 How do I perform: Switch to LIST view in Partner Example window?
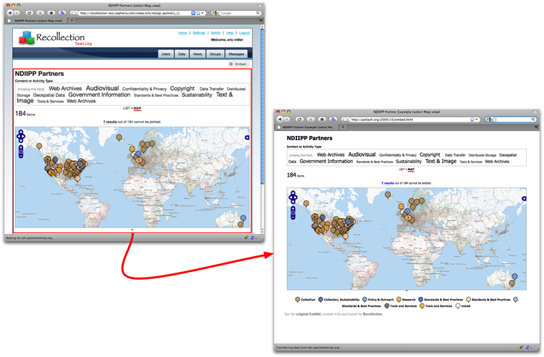point(402,170)
